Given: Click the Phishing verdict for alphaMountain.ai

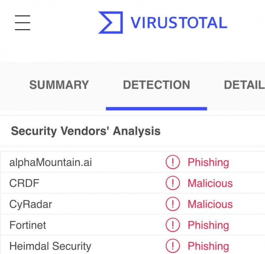Looking at the screenshot, I should point(208,162).
